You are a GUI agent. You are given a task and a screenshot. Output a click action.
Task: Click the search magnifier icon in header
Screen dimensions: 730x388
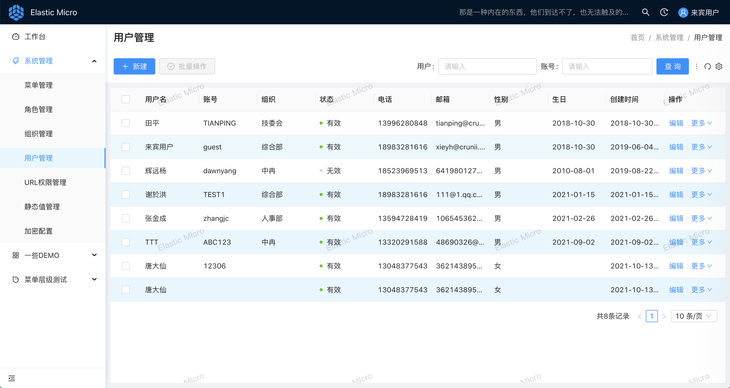(x=646, y=12)
